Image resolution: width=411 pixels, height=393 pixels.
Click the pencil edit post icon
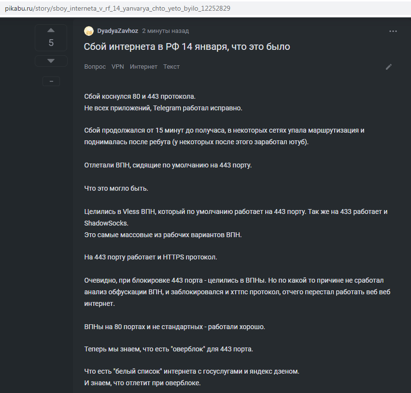(x=389, y=67)
